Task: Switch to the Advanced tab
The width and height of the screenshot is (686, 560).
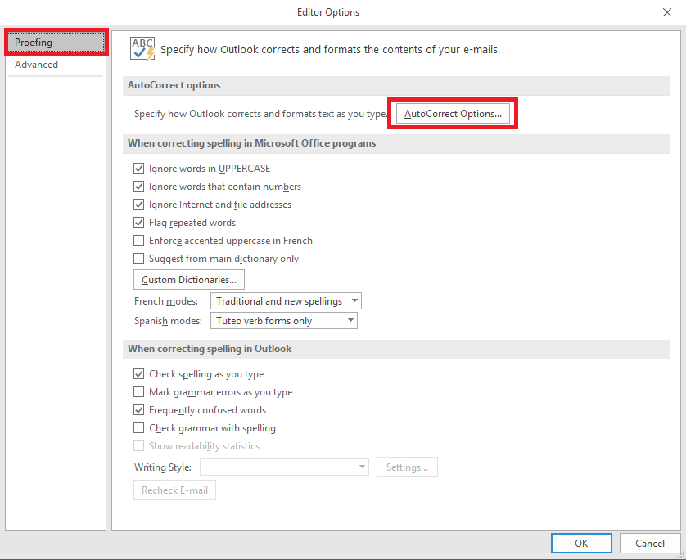Action: (x=36, y=64)
